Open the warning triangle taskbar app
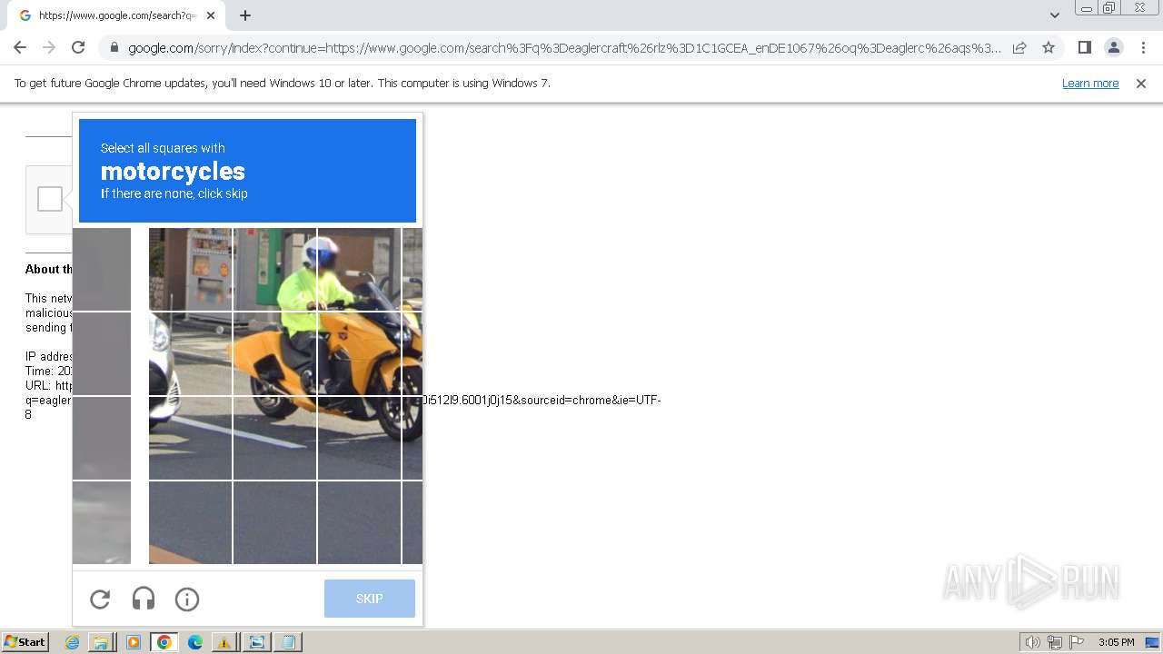The width and height of the screenshot is (1163, 654). pyautogui.click(x=224, y=642)
